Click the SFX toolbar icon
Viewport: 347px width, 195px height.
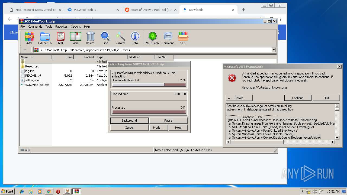pos(183,38)
